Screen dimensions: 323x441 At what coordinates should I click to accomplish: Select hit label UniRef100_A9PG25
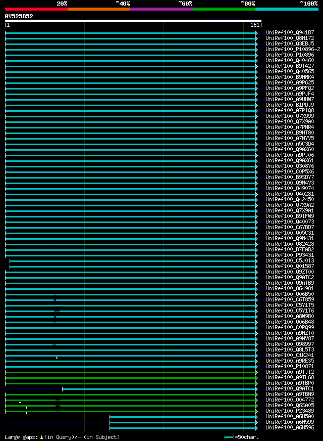(290, 83)
